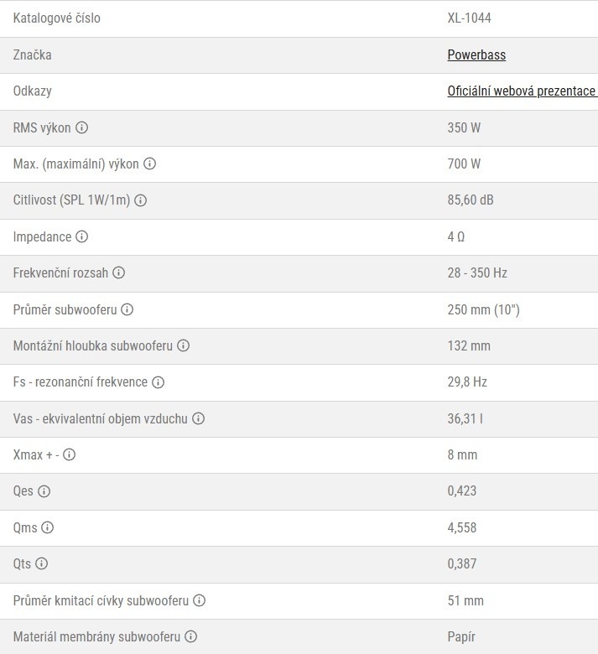The height and width of the screenshot is (654, 598).
Task: Click info icon for Fs - rezonanční frekvence
Action: [159, 382]
